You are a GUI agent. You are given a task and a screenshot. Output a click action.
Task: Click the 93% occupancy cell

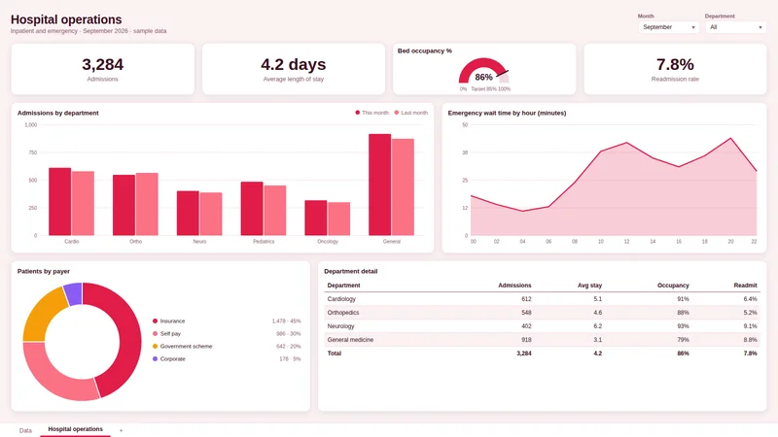684,326
